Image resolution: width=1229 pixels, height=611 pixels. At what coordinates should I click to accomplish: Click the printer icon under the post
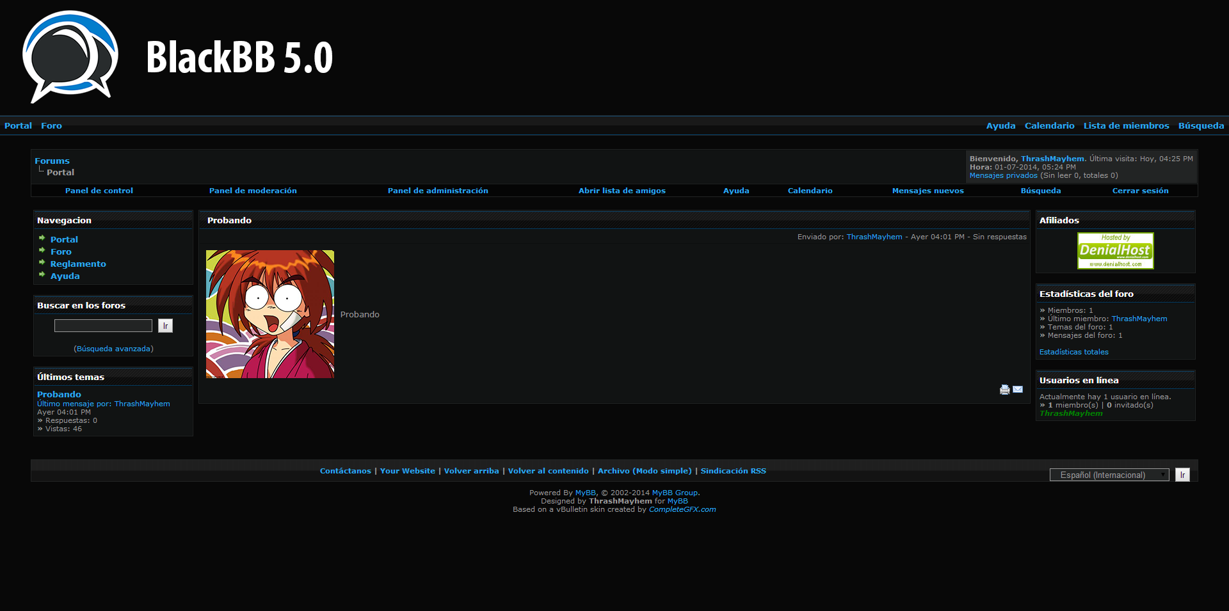[x=1004, y=390]
